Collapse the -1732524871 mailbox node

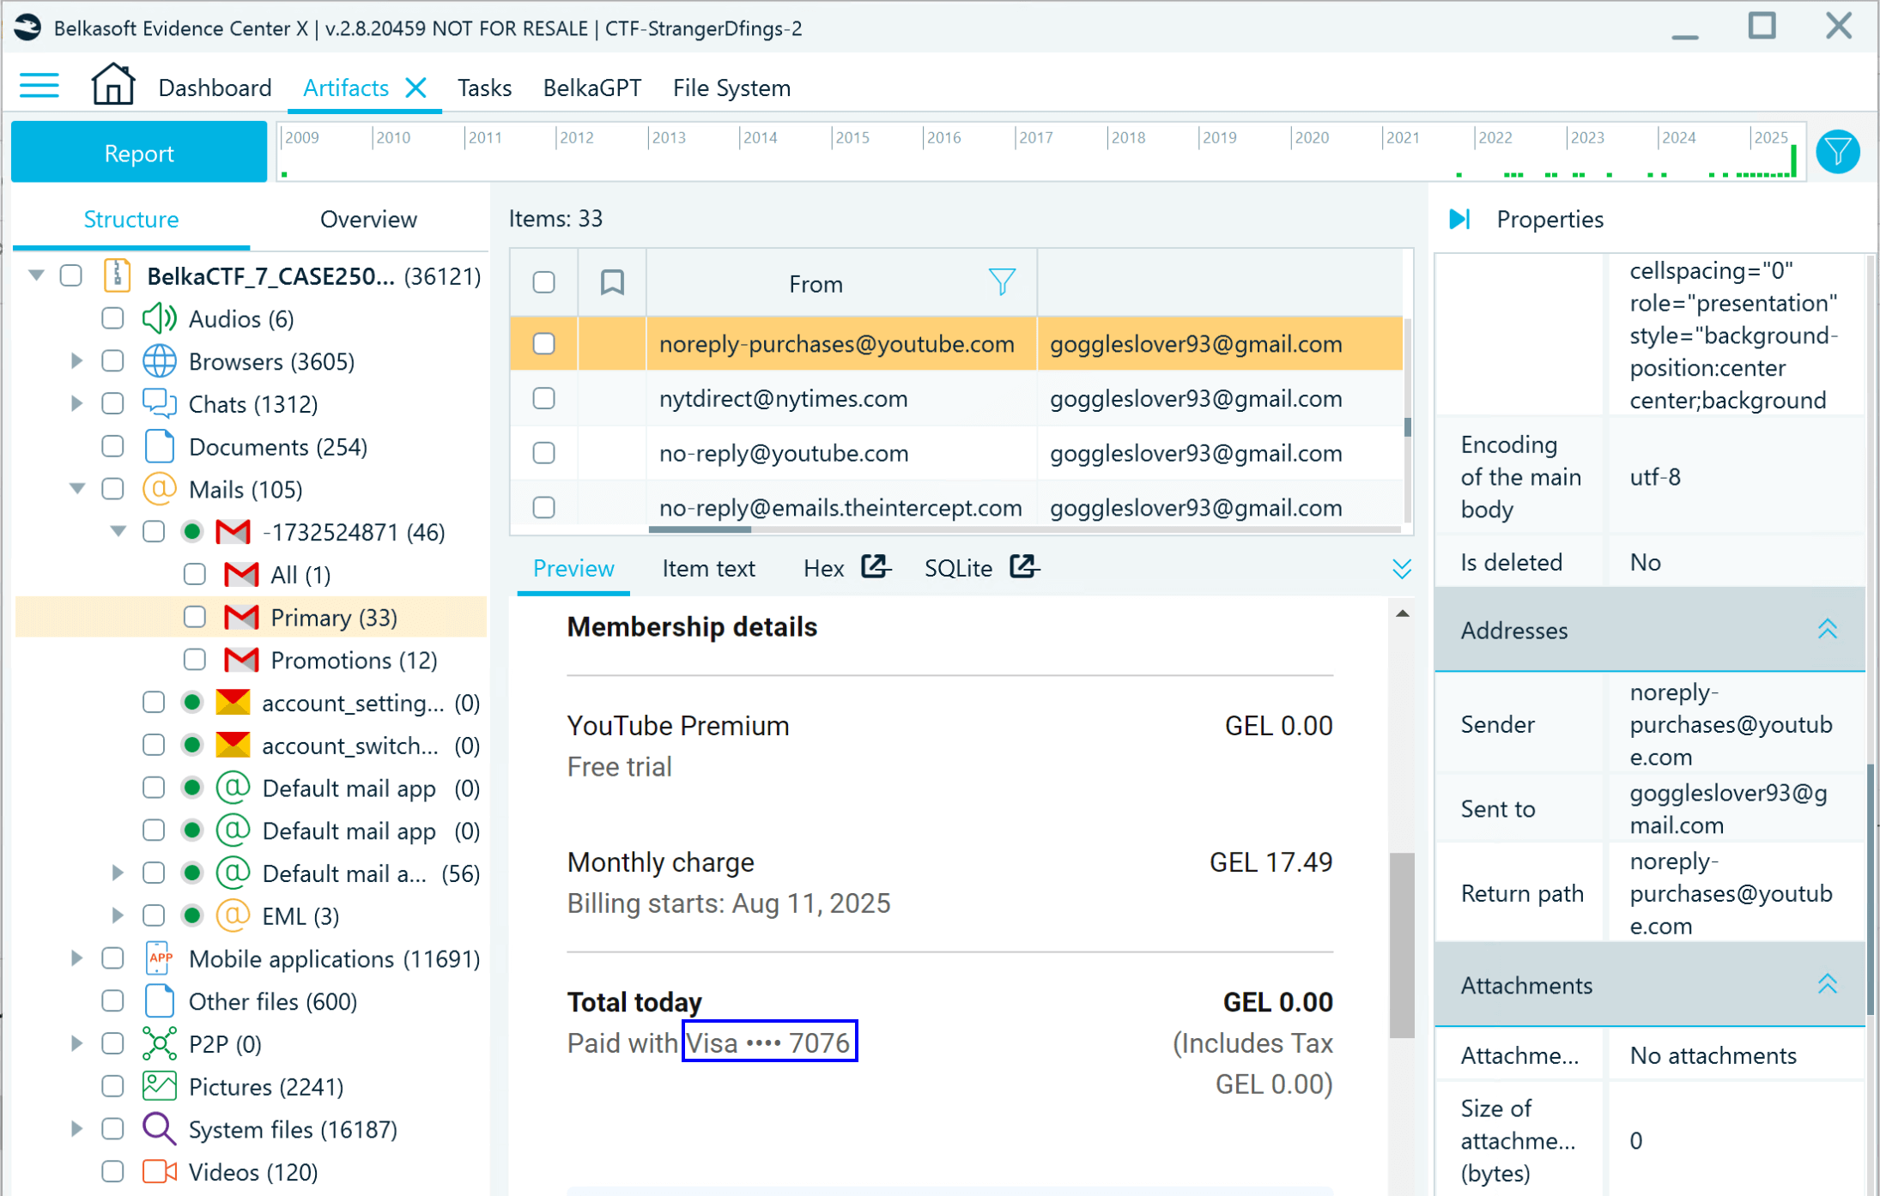tap(118, 532)
